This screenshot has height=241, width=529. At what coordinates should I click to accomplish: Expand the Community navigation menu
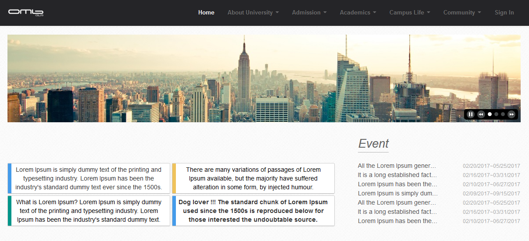462,12
